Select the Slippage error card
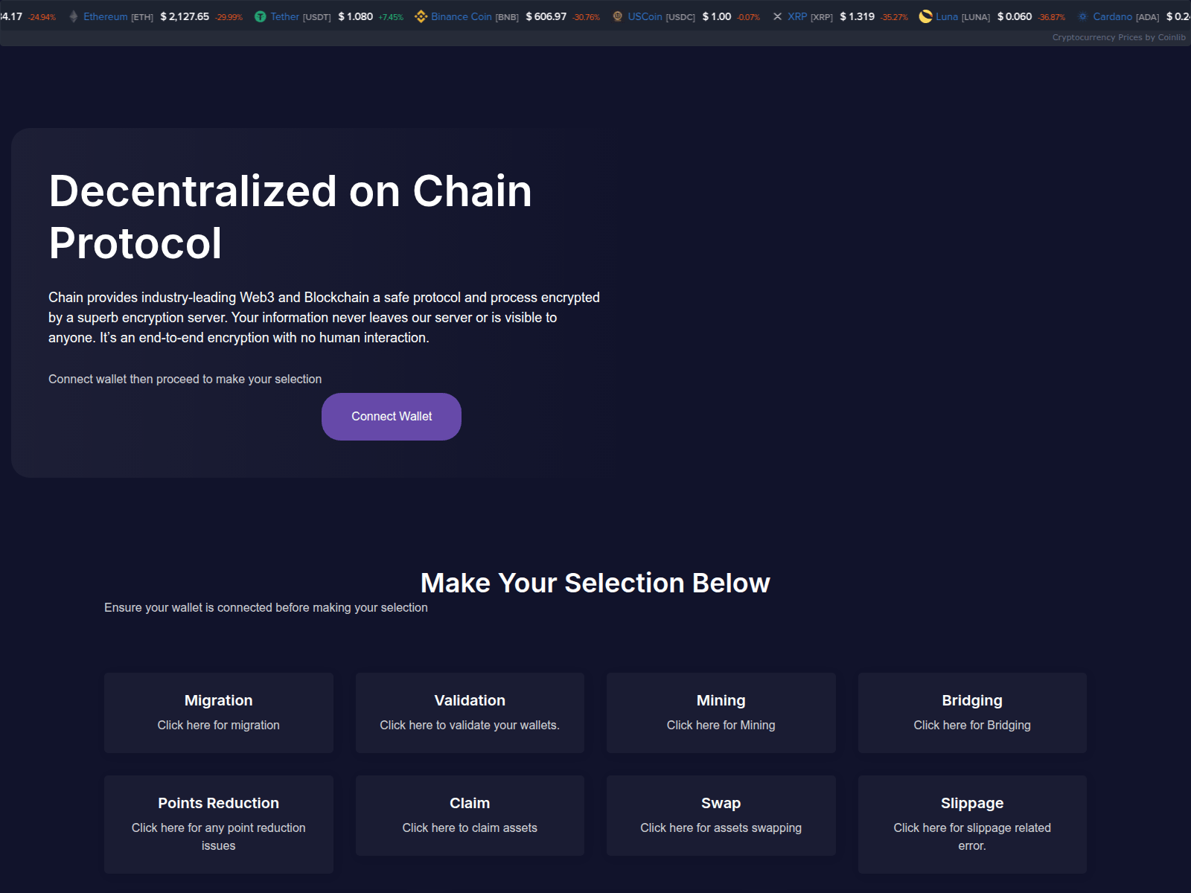1191x893 pixels. (971, 823)
